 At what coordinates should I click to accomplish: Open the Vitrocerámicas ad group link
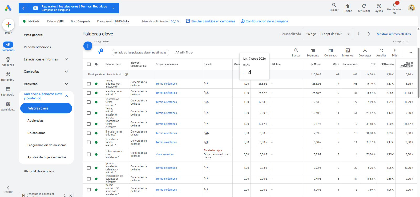165,154
